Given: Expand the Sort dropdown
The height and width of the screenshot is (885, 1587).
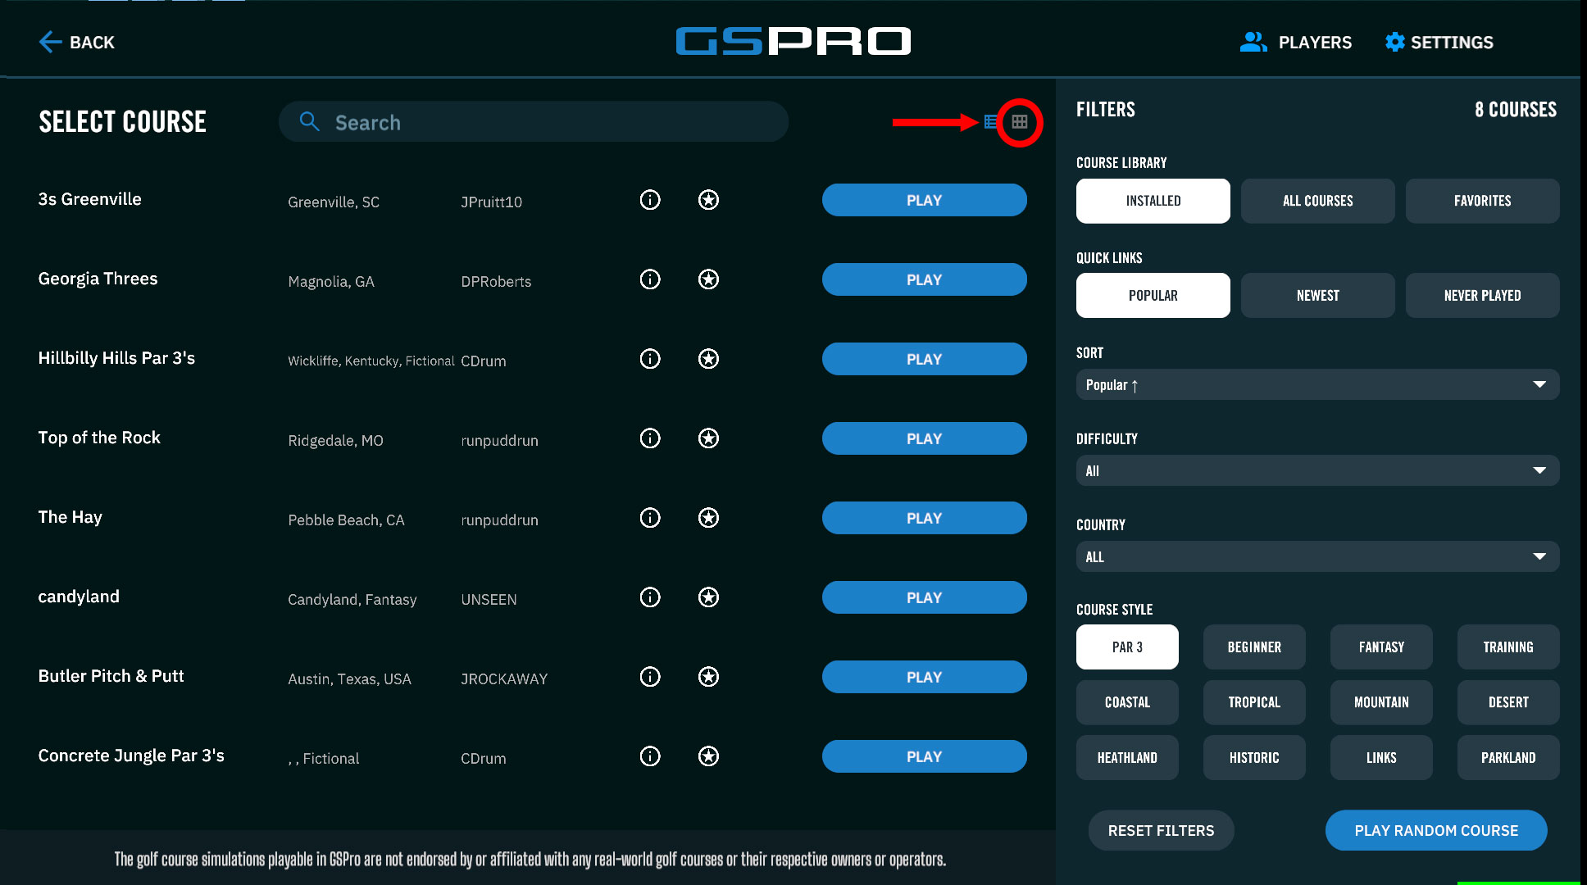Looking at the screenshot, I should [x=1317, y=385].
